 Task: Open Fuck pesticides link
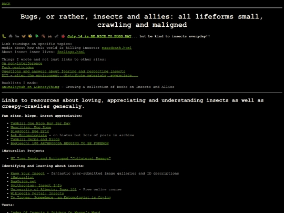click(x=18, y=67)
